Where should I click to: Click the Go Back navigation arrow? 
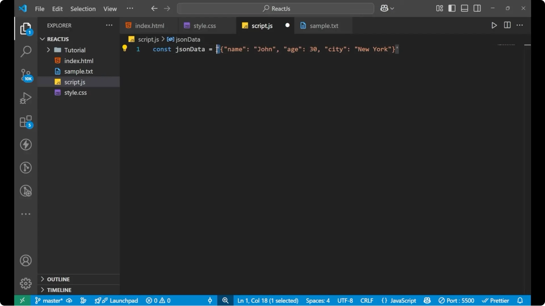pos(154,8)
